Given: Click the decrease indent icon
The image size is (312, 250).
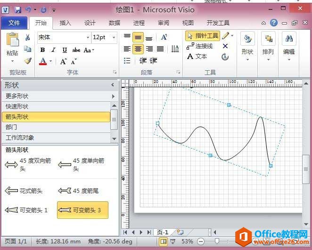Looking at the screenshot, I should (x=143, y=60).
